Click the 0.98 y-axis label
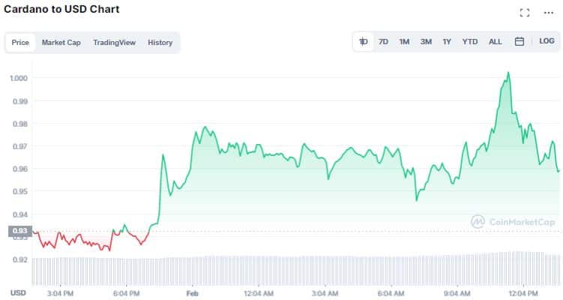Image resolution: width=563 pixels, height=300 pixels. coord(20,124)
